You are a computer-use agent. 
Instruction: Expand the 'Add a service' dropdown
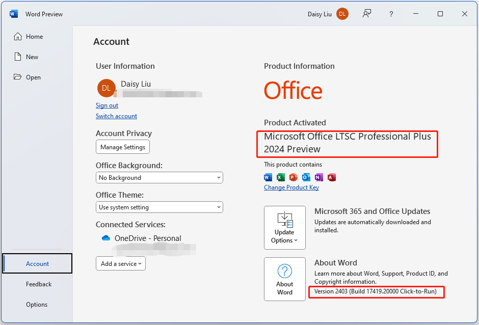tap(120, 263)
